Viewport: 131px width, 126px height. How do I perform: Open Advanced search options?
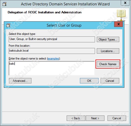click(20, 81)
